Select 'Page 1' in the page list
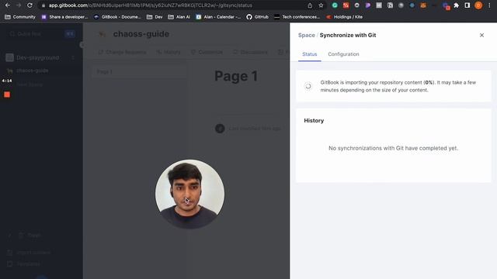 click(x=140, y=72)
